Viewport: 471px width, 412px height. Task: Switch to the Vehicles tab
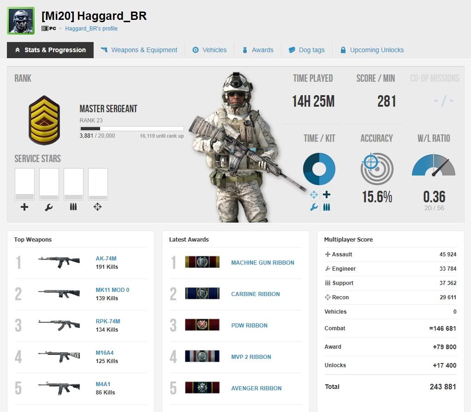coord(209,50)
